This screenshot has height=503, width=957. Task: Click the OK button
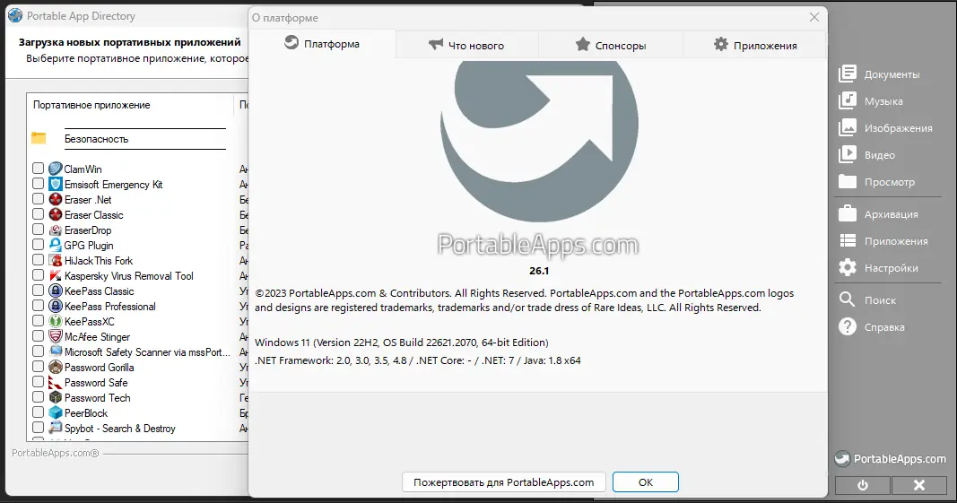point(646,482)
